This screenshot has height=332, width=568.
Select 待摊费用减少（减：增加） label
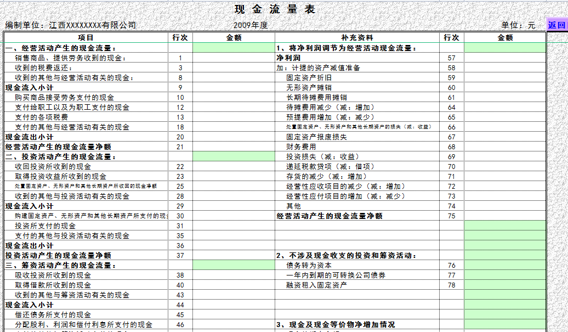[330, 108]
